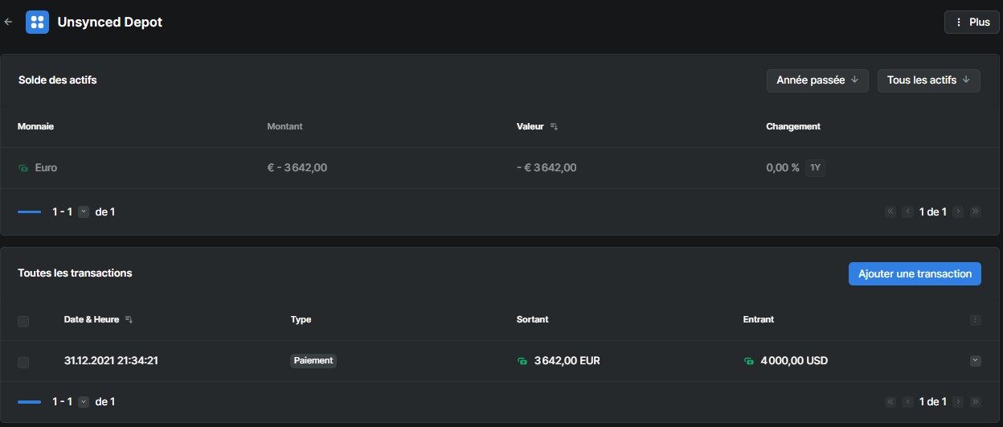Viewport: 1003px width, 427px height.
Task: Expand the Paiement transaction row details
Action: click(x=975, y=361)
